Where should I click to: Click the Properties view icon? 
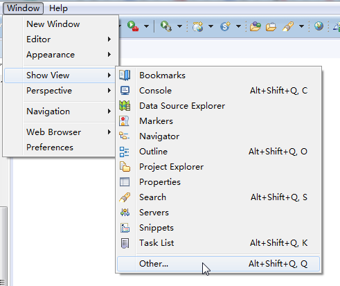point(125,182)
